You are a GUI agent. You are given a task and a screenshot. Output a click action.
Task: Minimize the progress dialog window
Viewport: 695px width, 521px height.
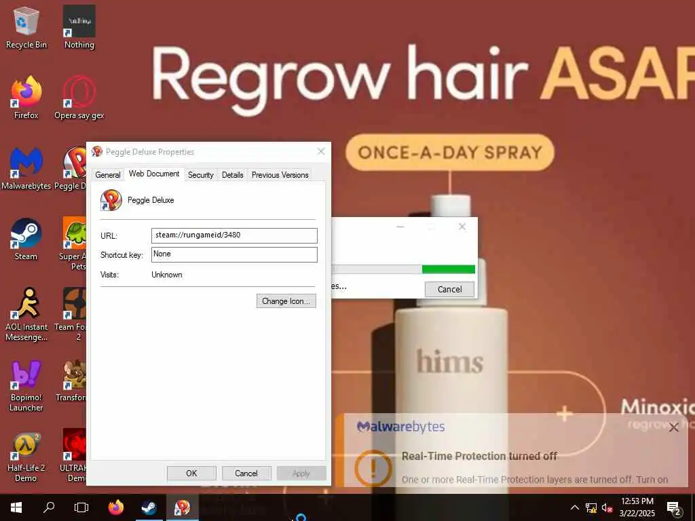(x=400, y=227)
